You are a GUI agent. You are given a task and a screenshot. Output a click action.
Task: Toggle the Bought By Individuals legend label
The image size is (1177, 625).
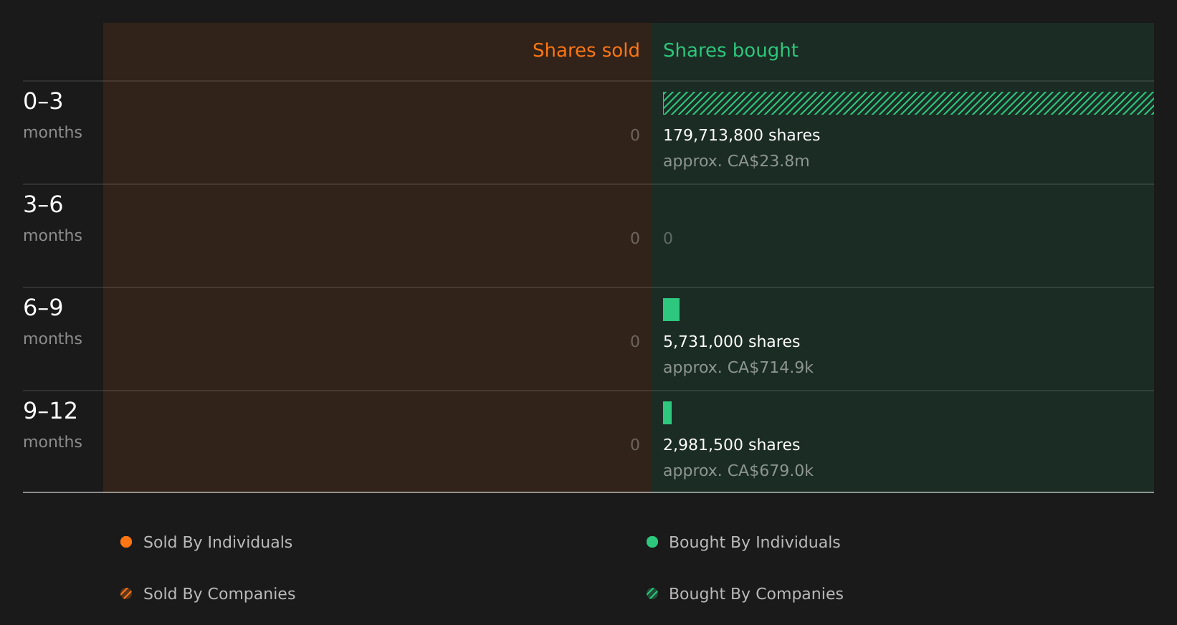coord(755,543)
